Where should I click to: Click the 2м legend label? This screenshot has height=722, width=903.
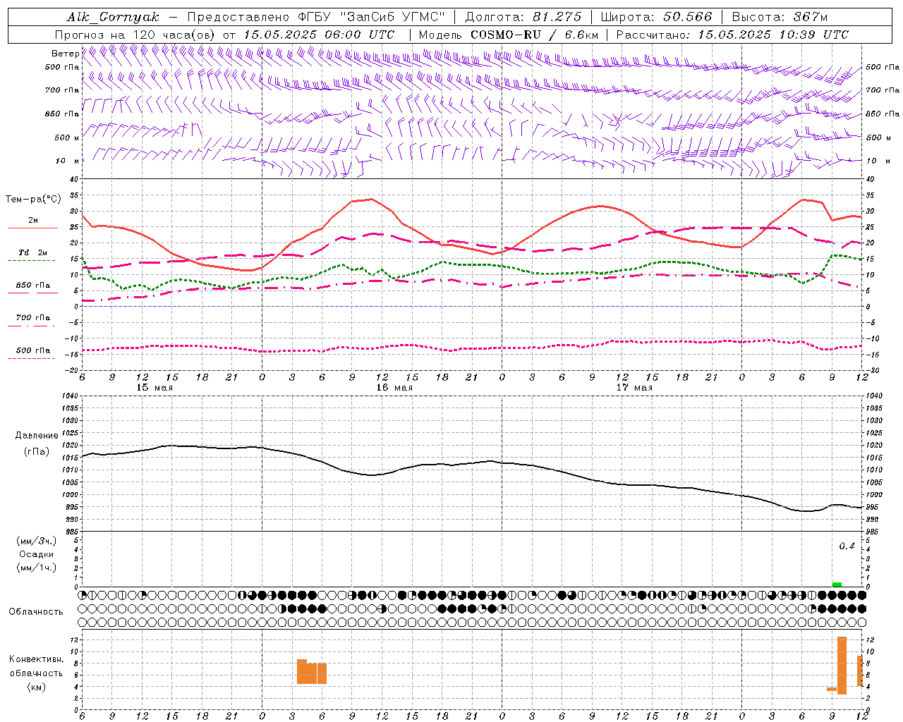click(x=33, y=220)
